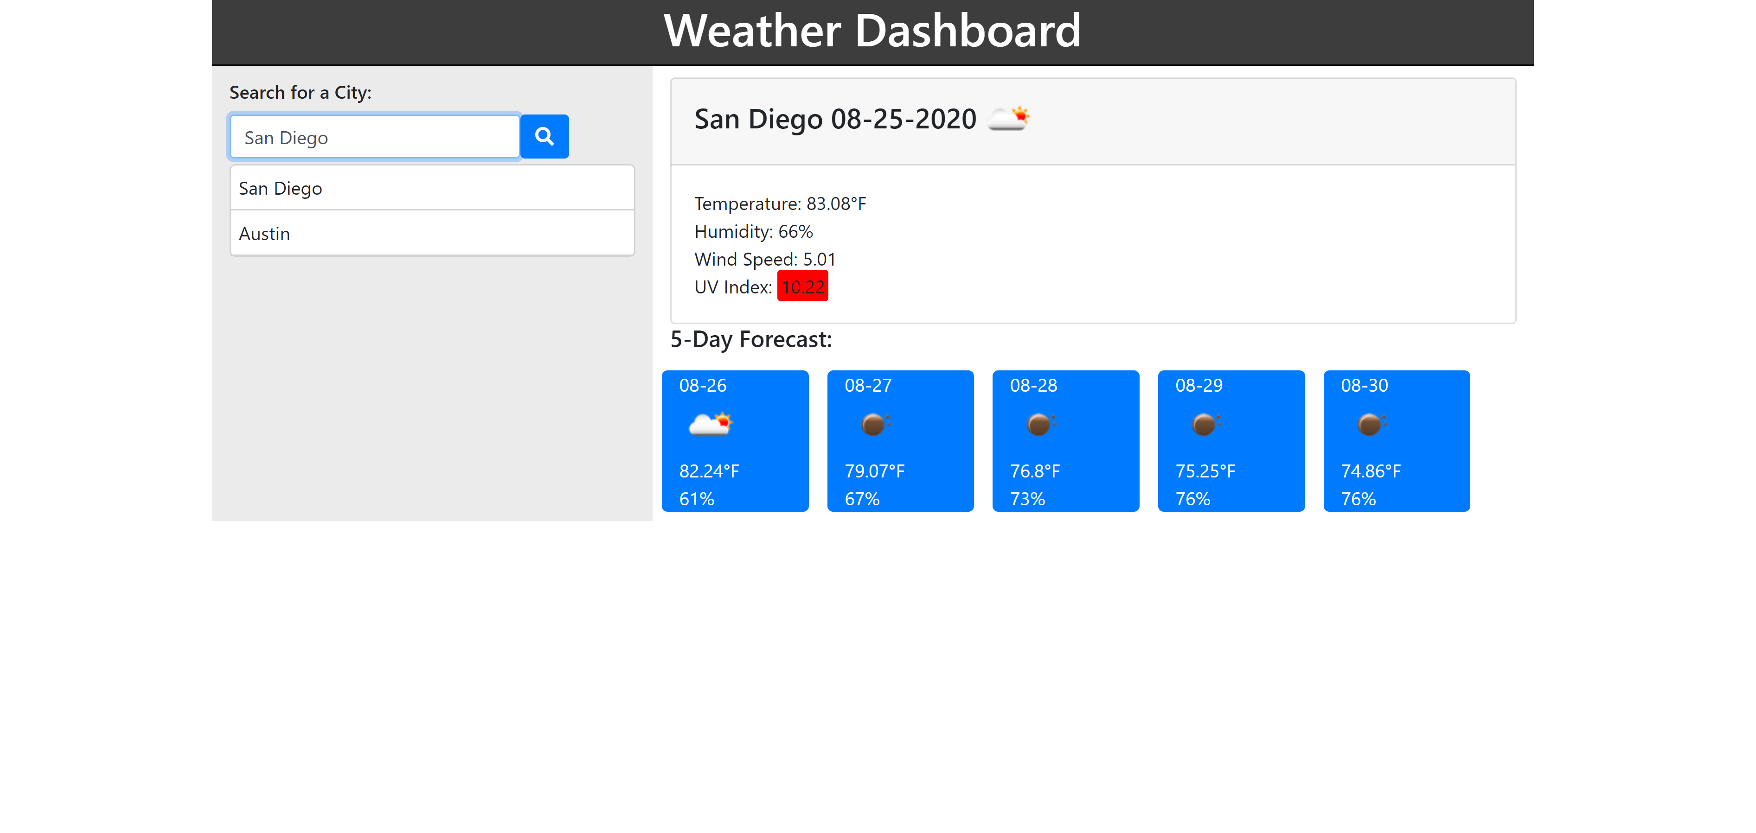Click inside the city search input field

373,136
